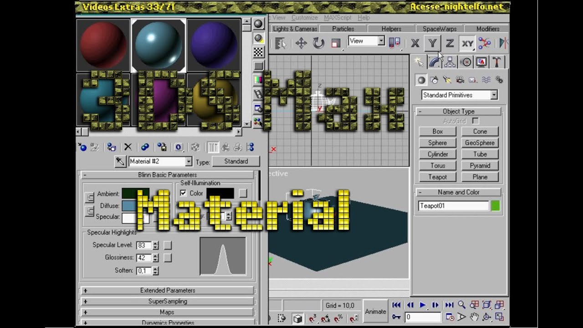Collapse Blinn Basic Parameters rollout

tap(167, 175)
